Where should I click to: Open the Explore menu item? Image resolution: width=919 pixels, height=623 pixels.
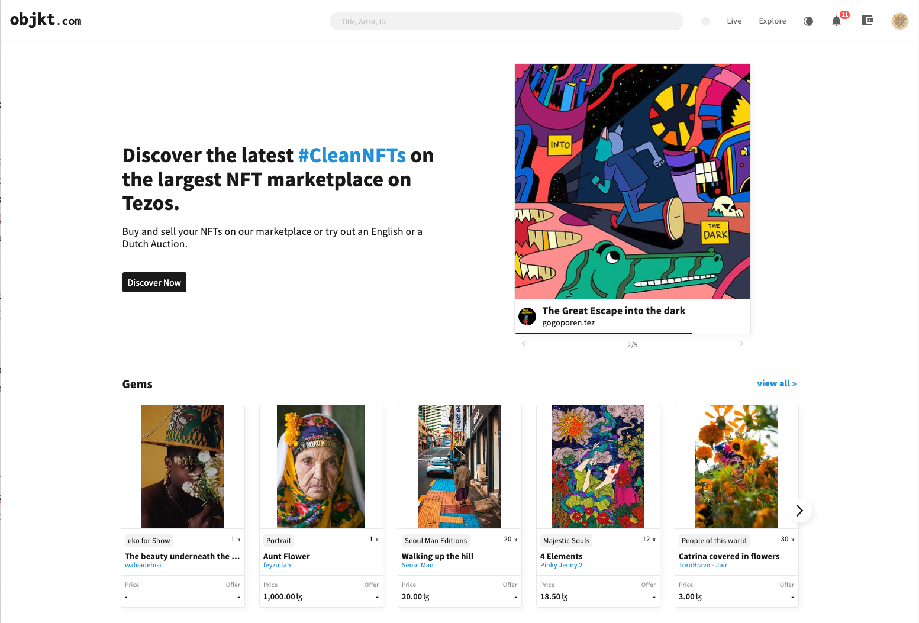[x=772, y=21]
